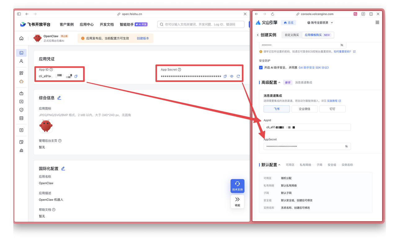Open 智能助手 AI 开发 menu item
This screenshot has width=397, height=240.
point(134,24)
